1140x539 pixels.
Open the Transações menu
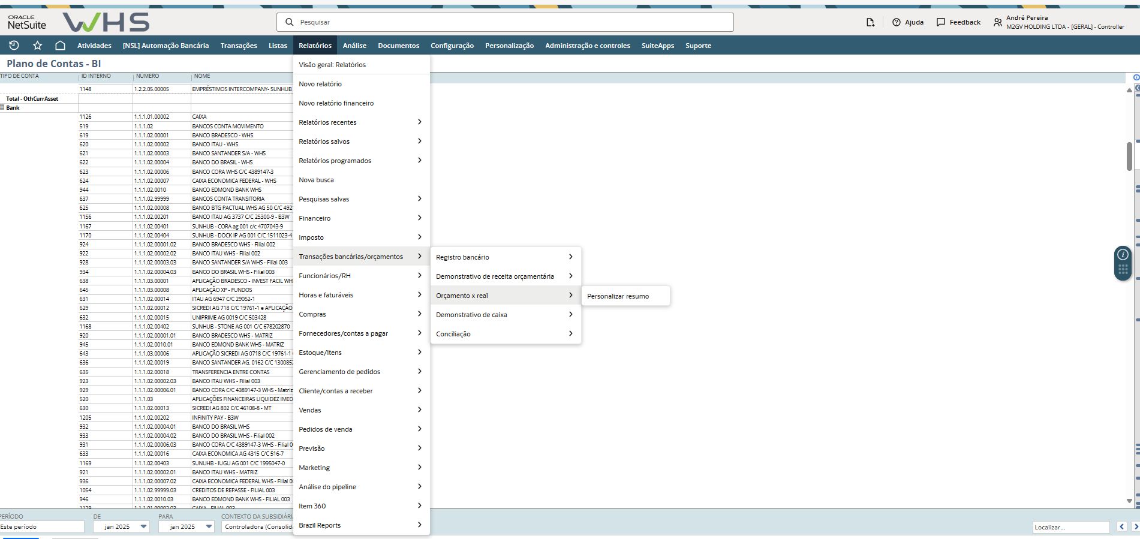(239, 46)
